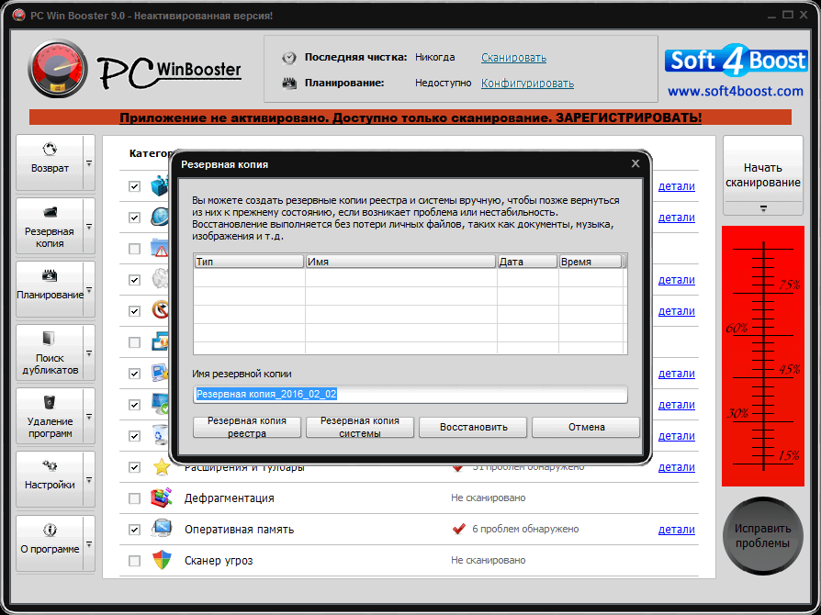Screen dimensions: 821x615
Task: Expand the Поиск дубликатов dropdown arrow
Action: pyautogui.click(x=89, y=353)
